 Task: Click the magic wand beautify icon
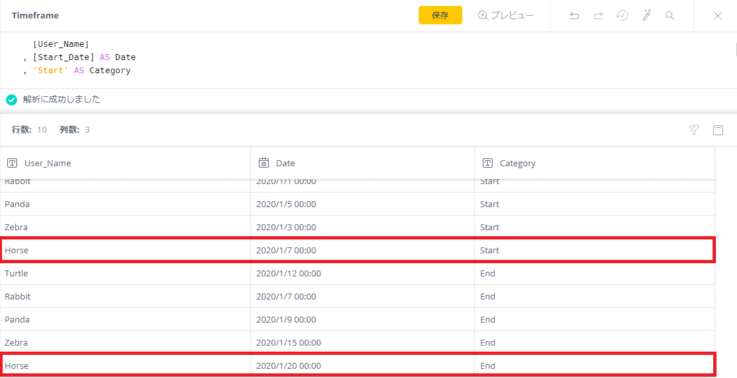[x=647, y=15]
